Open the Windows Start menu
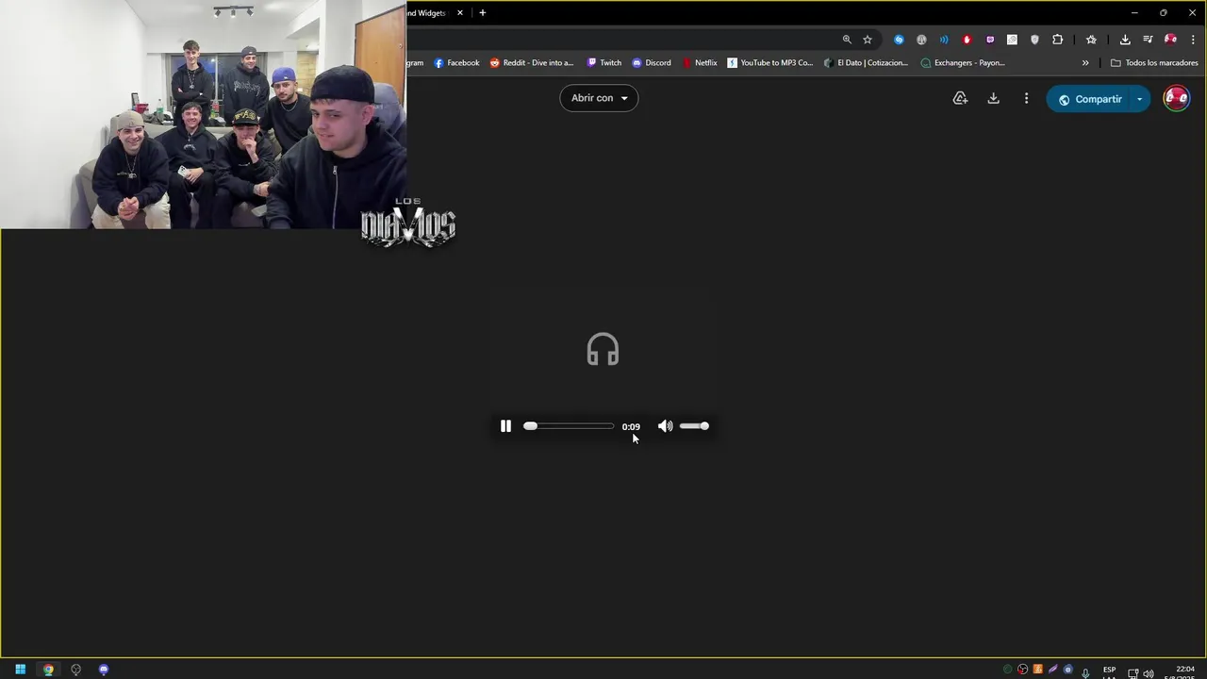The width and height of the screenshot is (1207, 679). click(x=20, y=670)
